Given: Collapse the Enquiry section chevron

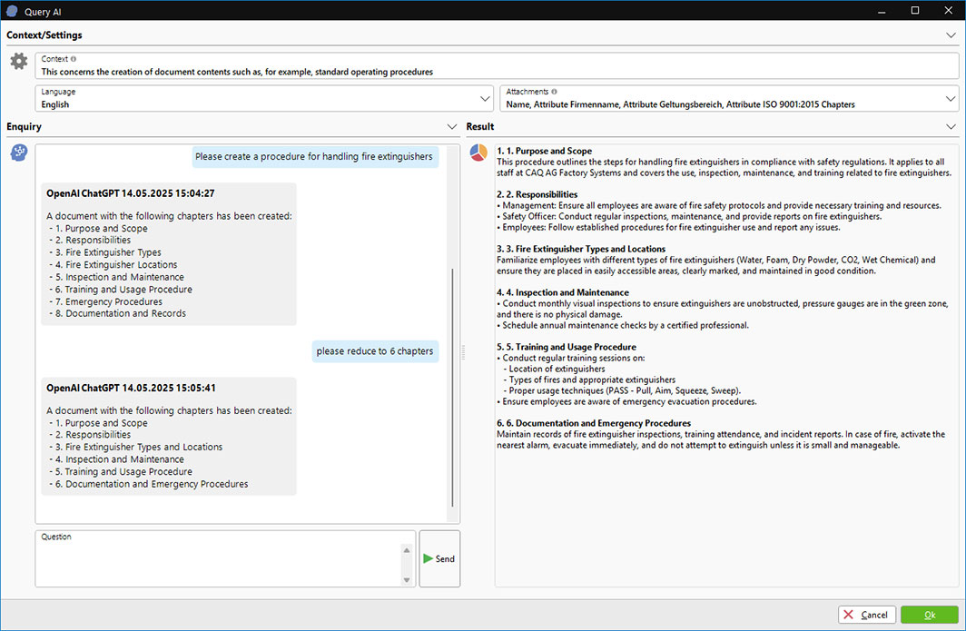Looking at the screenshot, I should pos(451,126).
